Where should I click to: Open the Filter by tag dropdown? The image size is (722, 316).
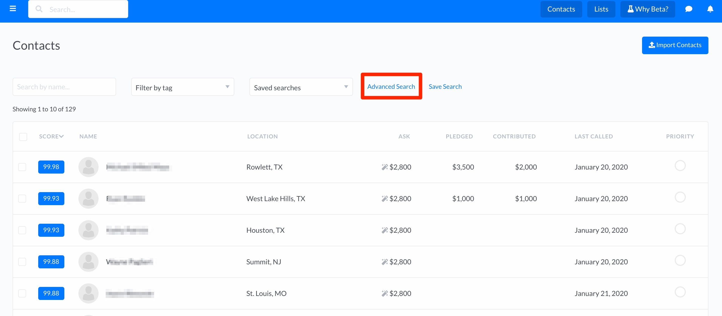[x=183, y=87]
